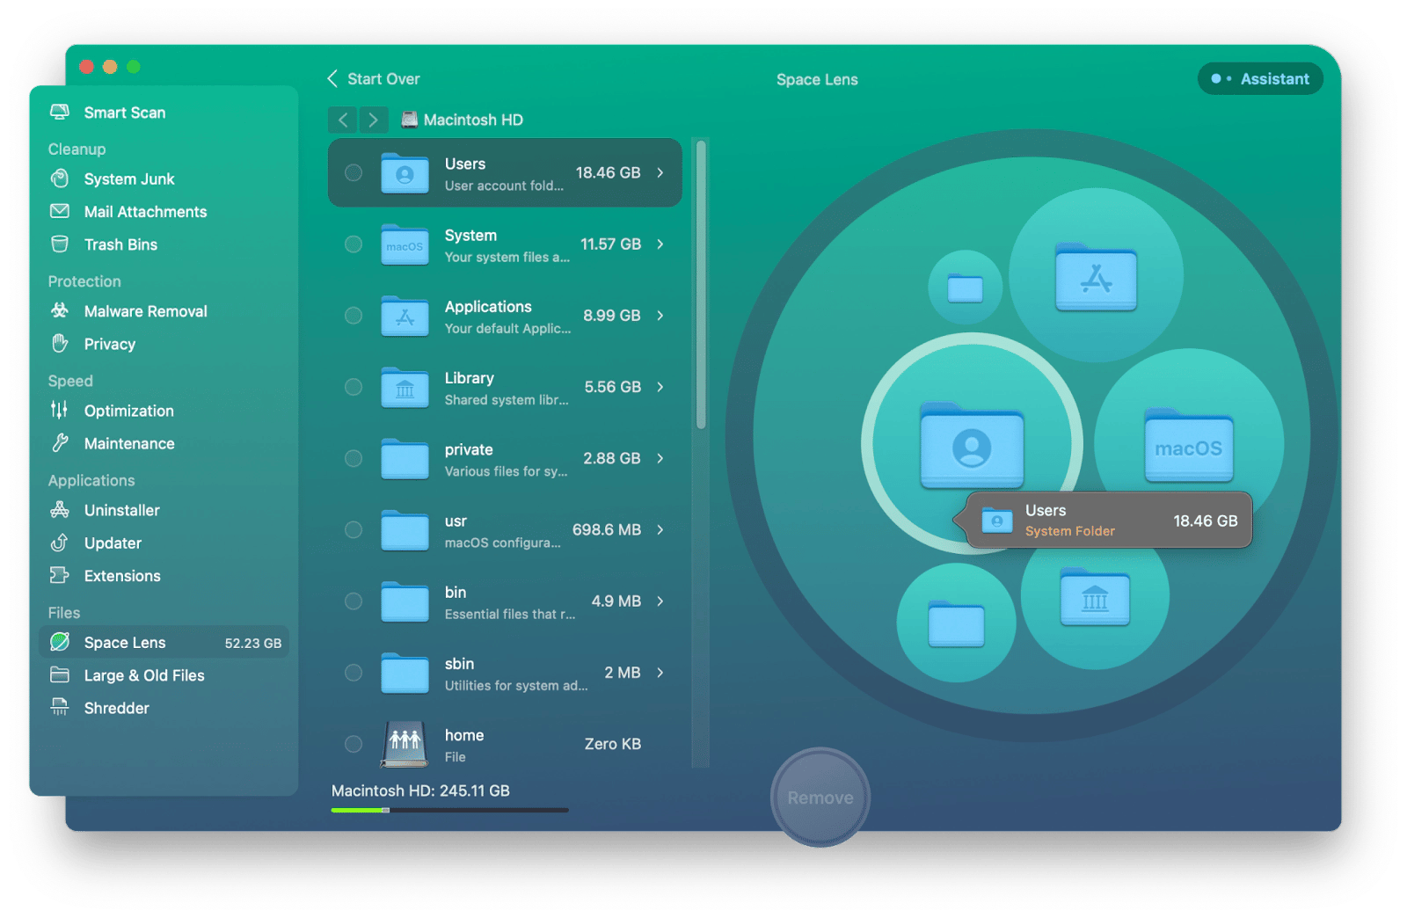This screenshot has height=918, width=1407.
Task: Click the Mail Attachments envelope icon
Action: (60, 211)
